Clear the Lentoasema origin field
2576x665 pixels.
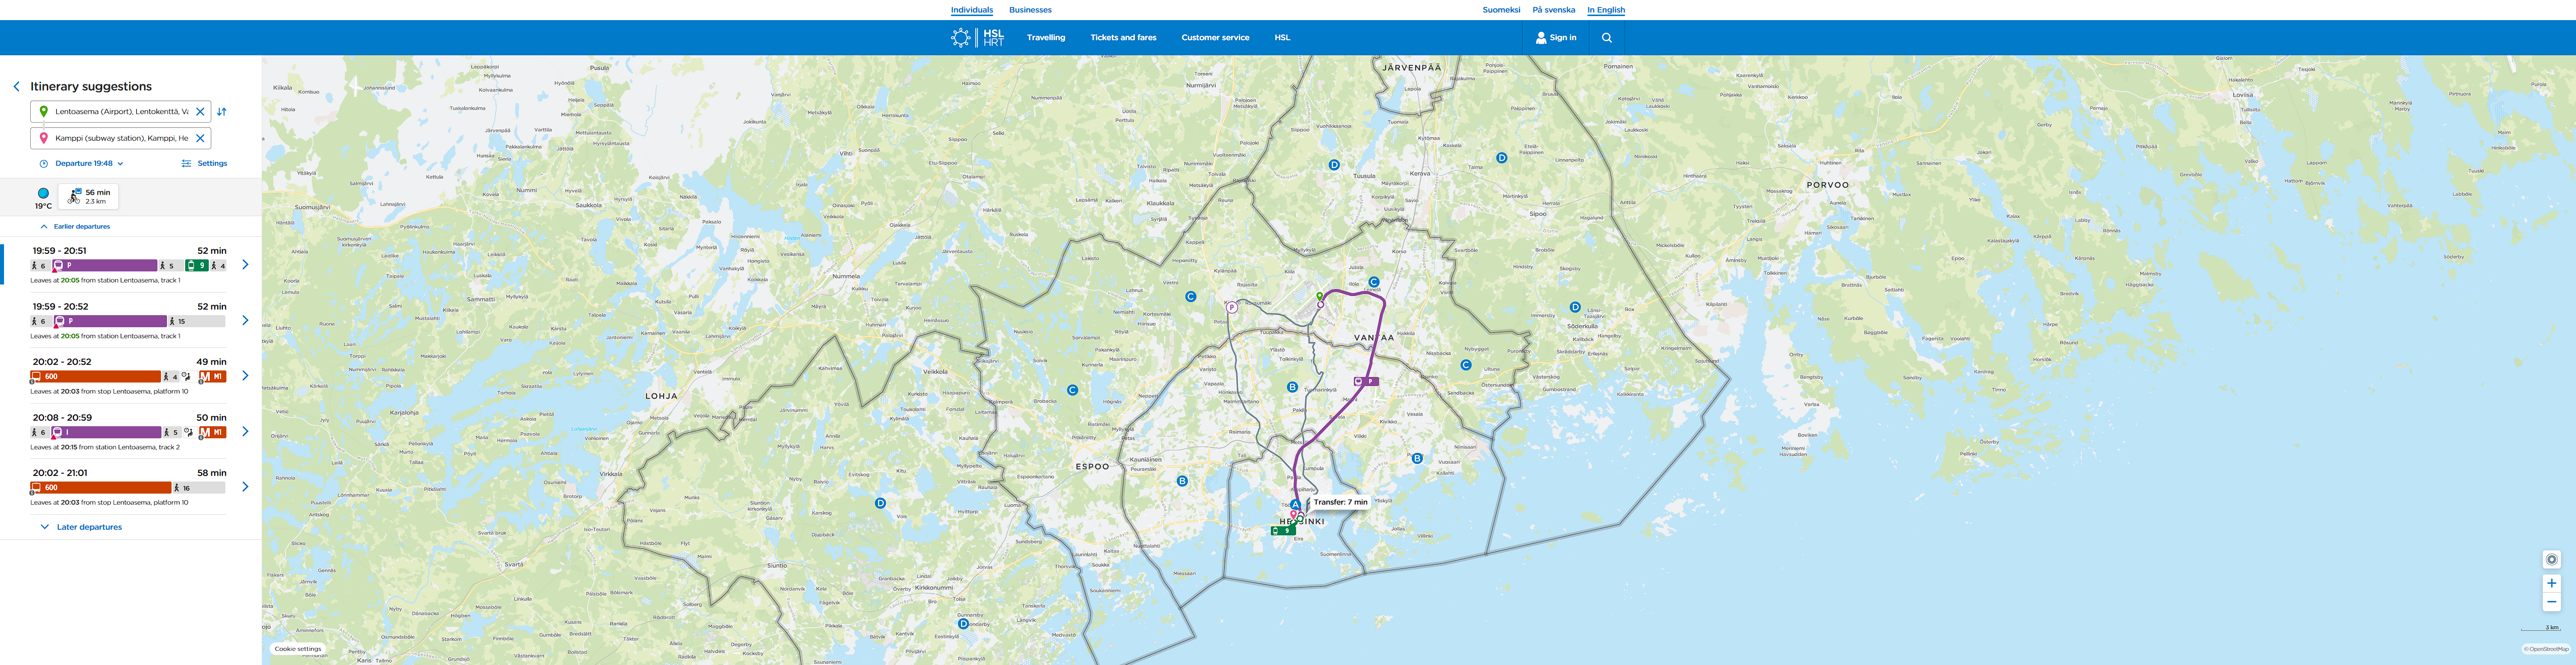tap(200, 112)
